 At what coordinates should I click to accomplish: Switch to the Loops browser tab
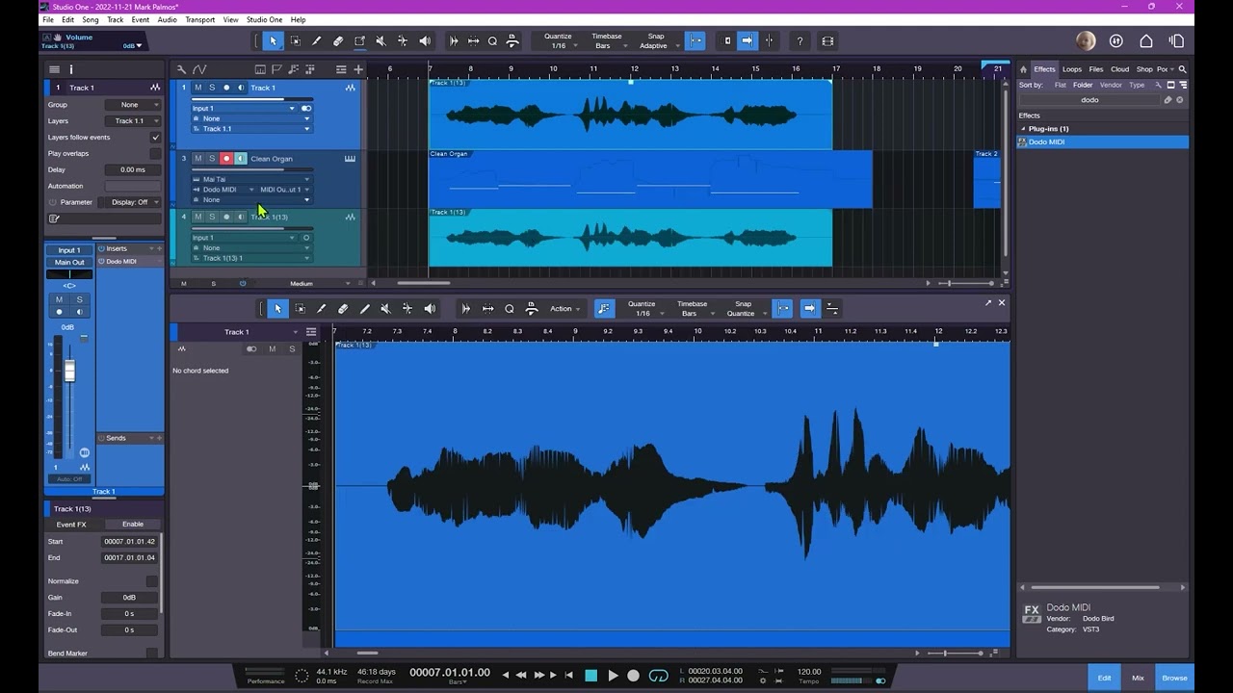pos(1071,69)
